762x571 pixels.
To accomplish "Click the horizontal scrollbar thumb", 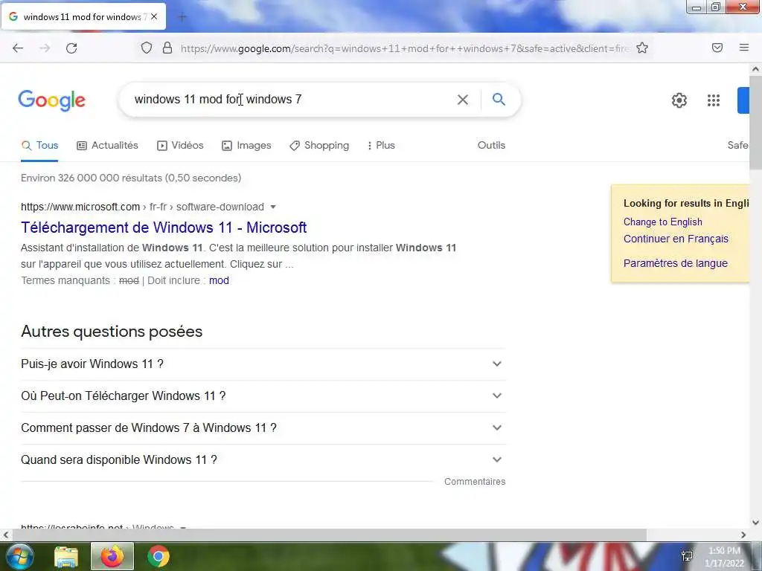I will [329, 535].
